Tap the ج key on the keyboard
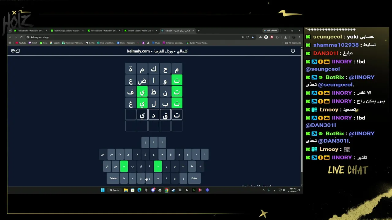 (x=187, y=155)
